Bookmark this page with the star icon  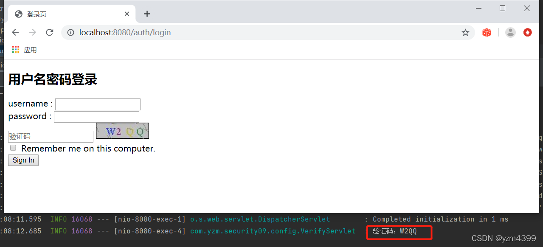[x=465, y=33]
